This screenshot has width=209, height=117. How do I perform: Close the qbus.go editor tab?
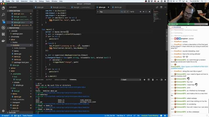coord(108,7)
